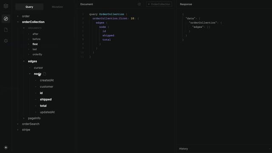Open the History panel
The image size is (272, 153).
(184, 149)
